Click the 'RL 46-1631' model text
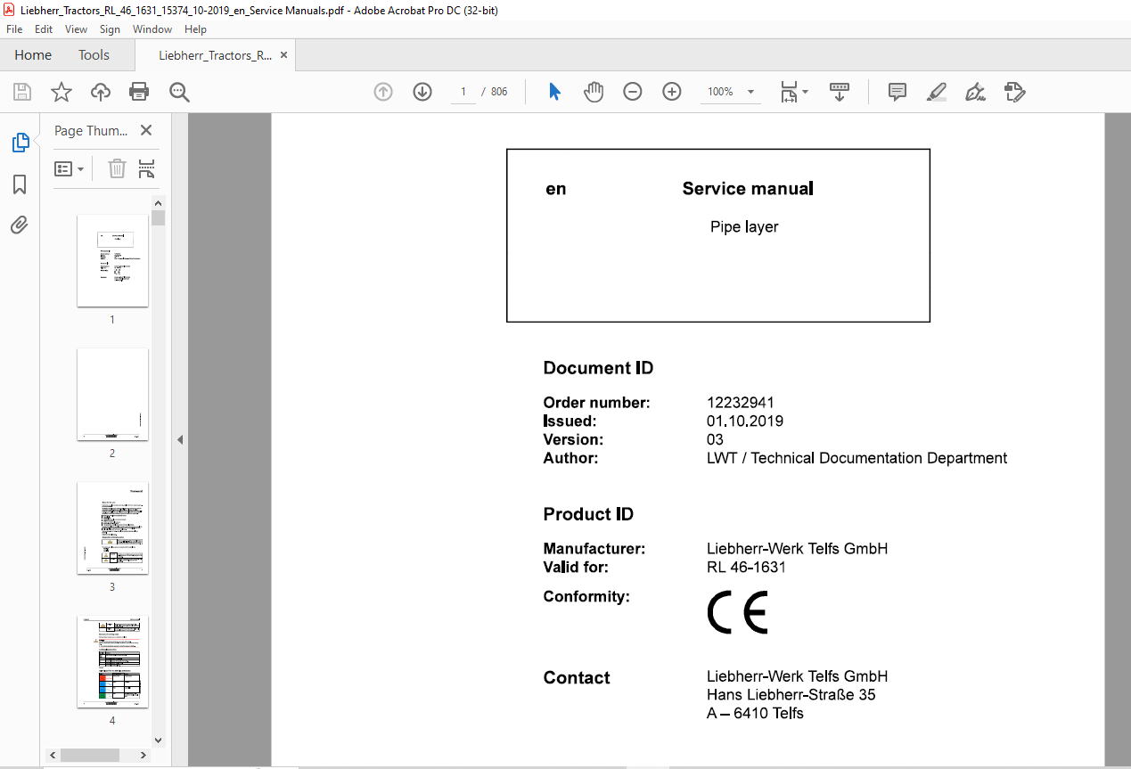 746,567
